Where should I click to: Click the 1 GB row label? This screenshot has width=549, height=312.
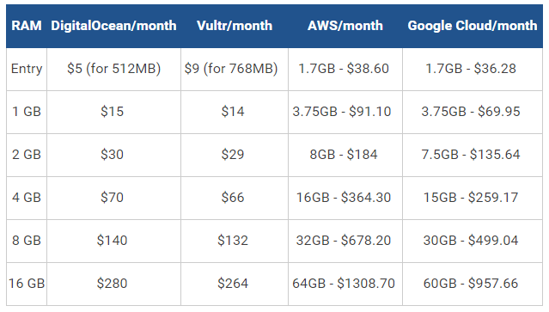27,112
